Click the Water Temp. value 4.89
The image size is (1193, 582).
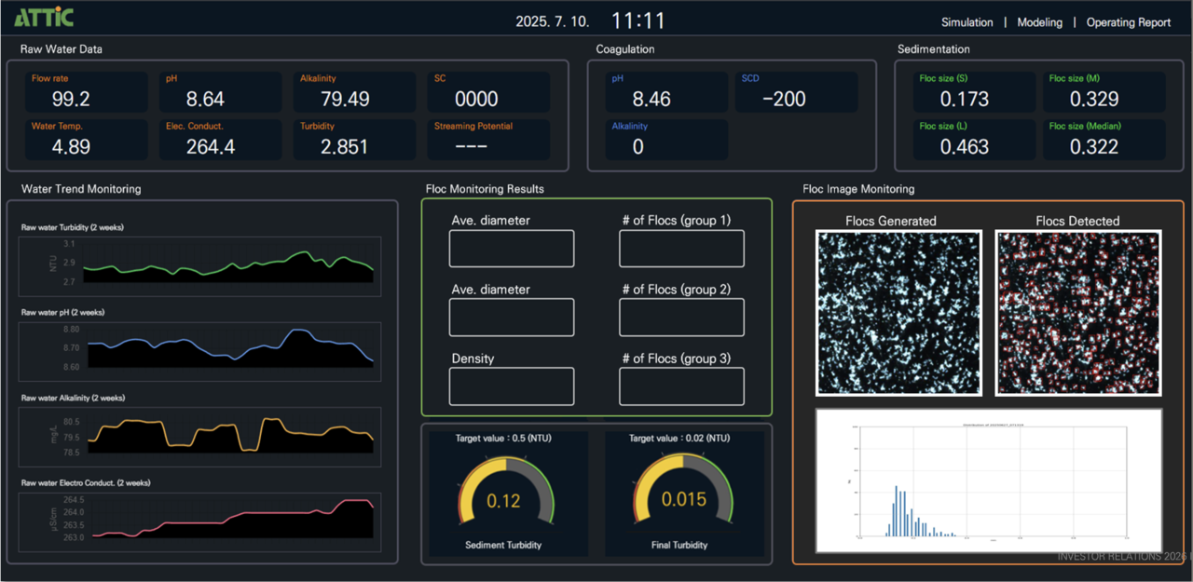click(x=71, y=146)
